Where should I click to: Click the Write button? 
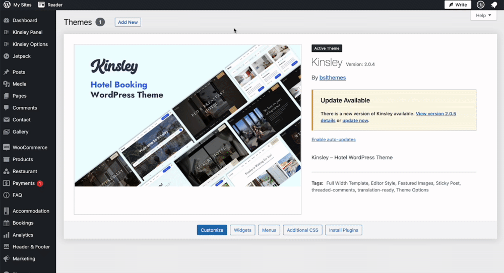point(458,5)
